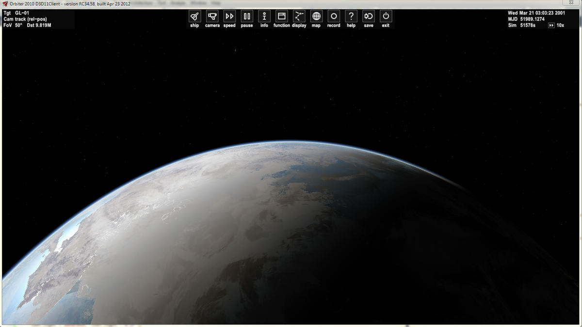582x327 pixels.
Task: Click the Cam track (rel-pos) label
Action: click(25, 19)
